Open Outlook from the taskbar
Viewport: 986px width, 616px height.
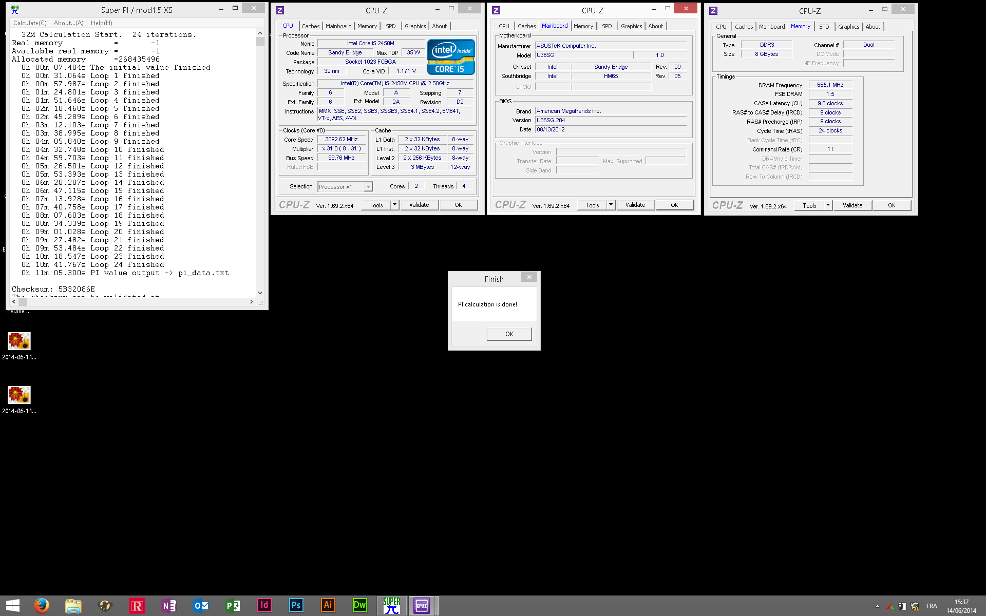click(x=200, y=606)
